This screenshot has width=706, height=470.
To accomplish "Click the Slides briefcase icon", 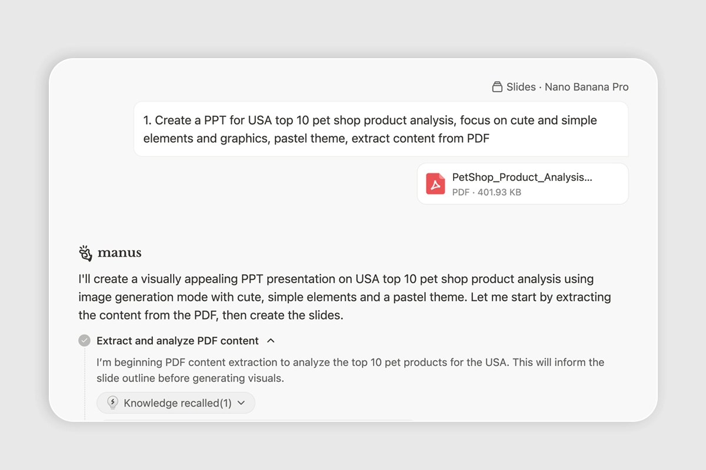I will 496,86.
